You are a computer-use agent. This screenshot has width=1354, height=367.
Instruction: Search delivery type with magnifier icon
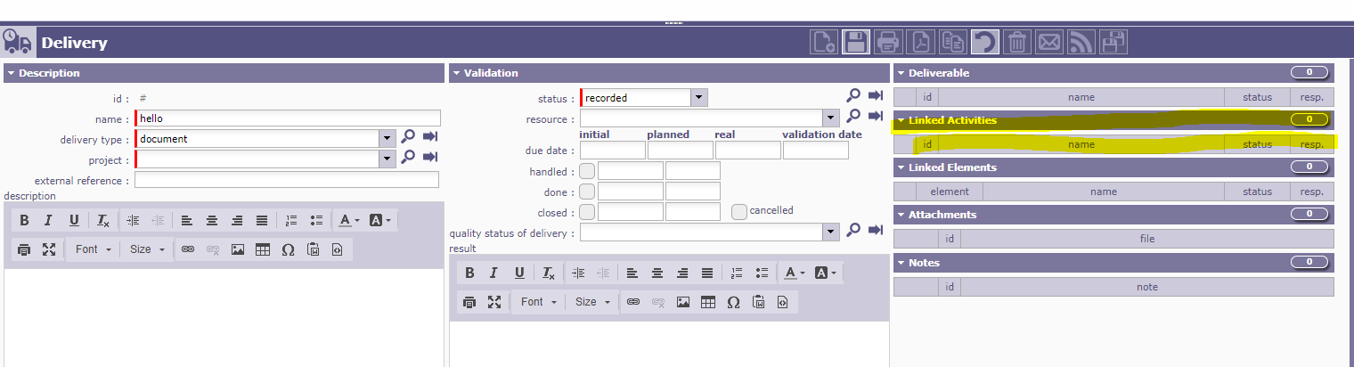click(408, 136)
